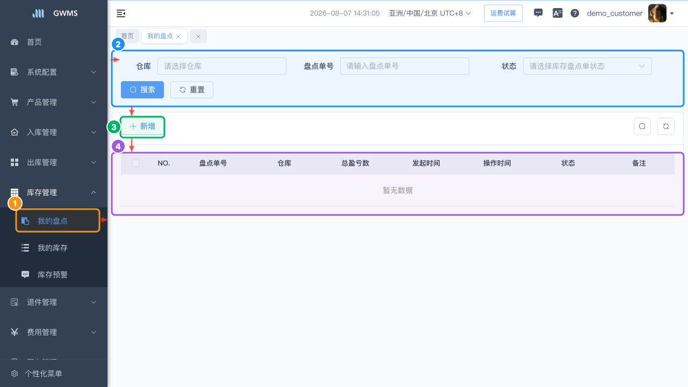Click the 状态 column header in table
This screenshot has width=688, height=387.
(x=568, y=163)
